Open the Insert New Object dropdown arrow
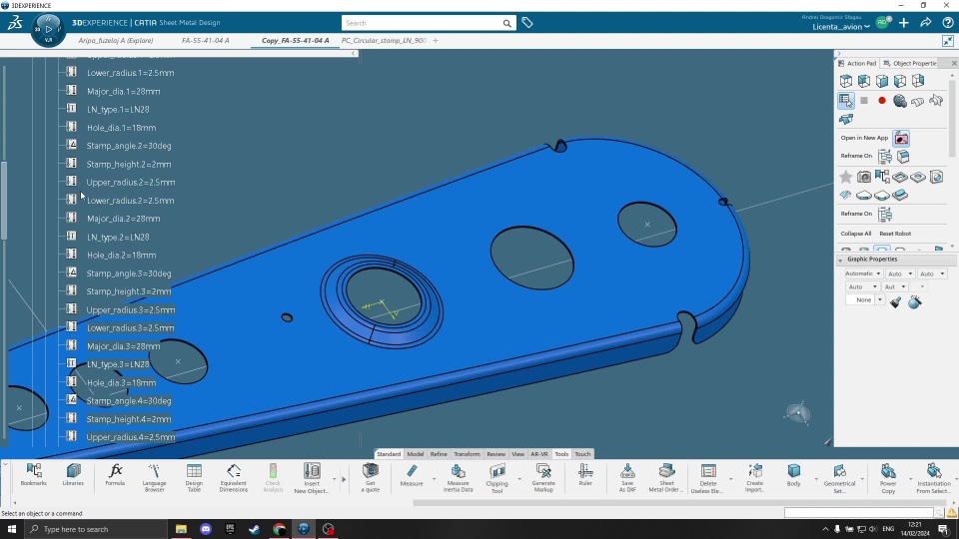959x539 pixels. (x=334, y=479)
